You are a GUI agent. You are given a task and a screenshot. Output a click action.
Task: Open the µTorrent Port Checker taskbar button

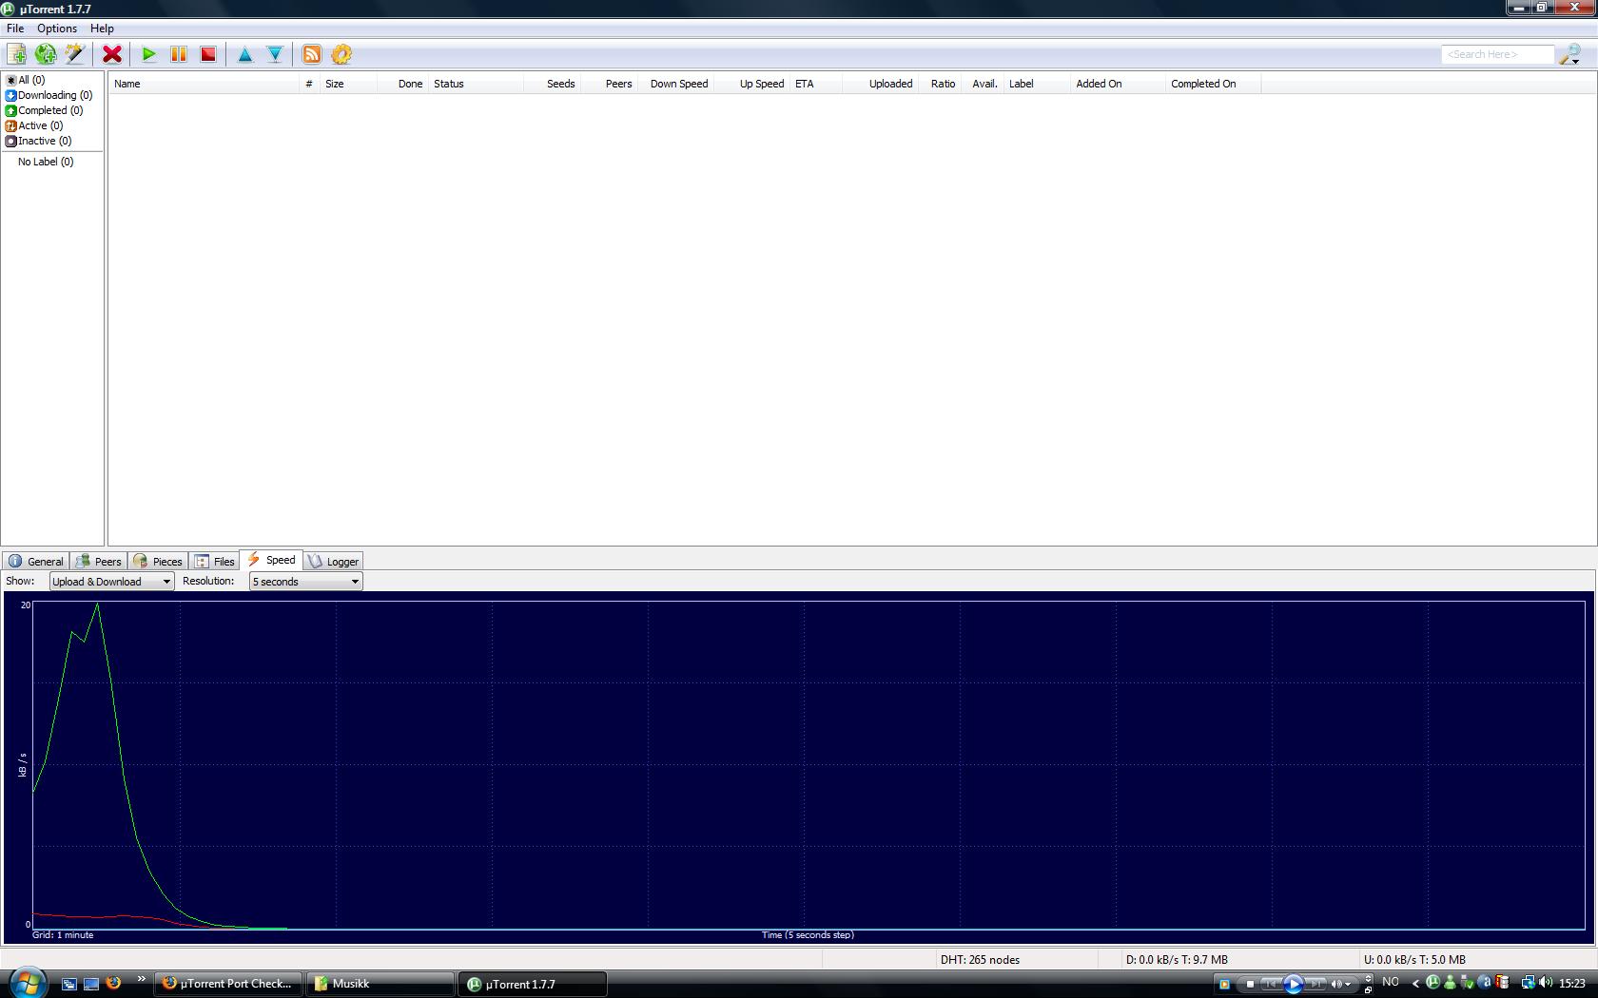(x=228, y=984)
